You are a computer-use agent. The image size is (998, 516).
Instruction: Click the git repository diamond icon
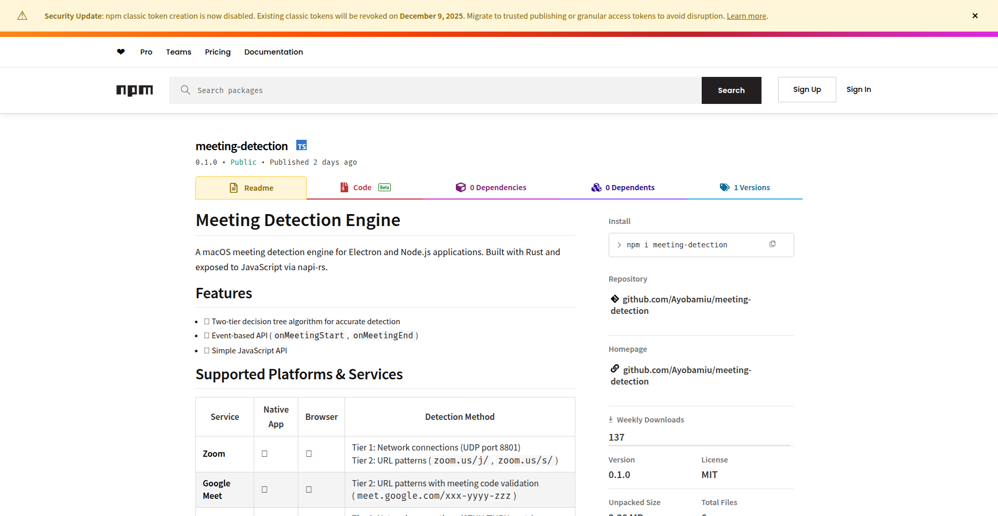tap(615, 299)
